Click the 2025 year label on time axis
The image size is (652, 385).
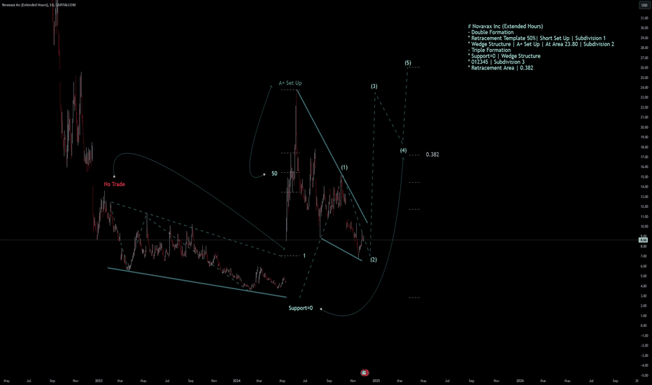[x=376, y=381]
